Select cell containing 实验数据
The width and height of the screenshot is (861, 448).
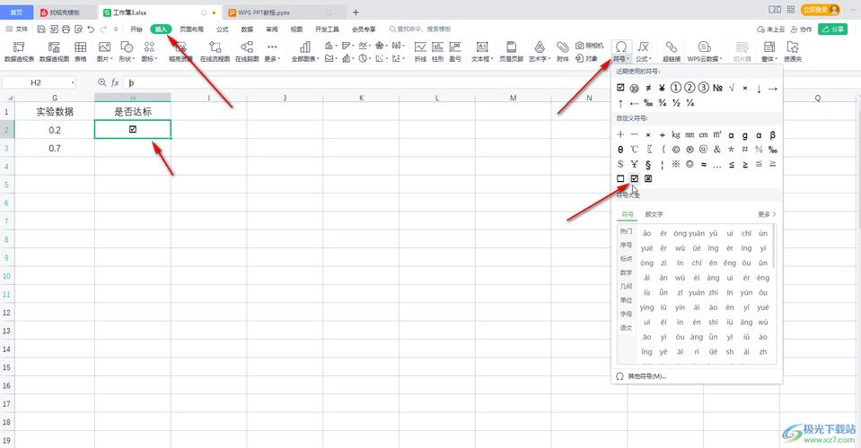[x=55, y=112]
